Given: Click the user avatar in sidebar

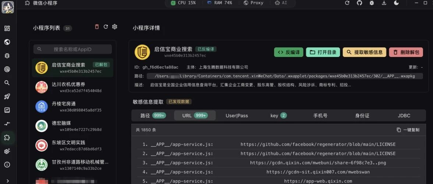Looking at the screenshot, I should [7, 7].
